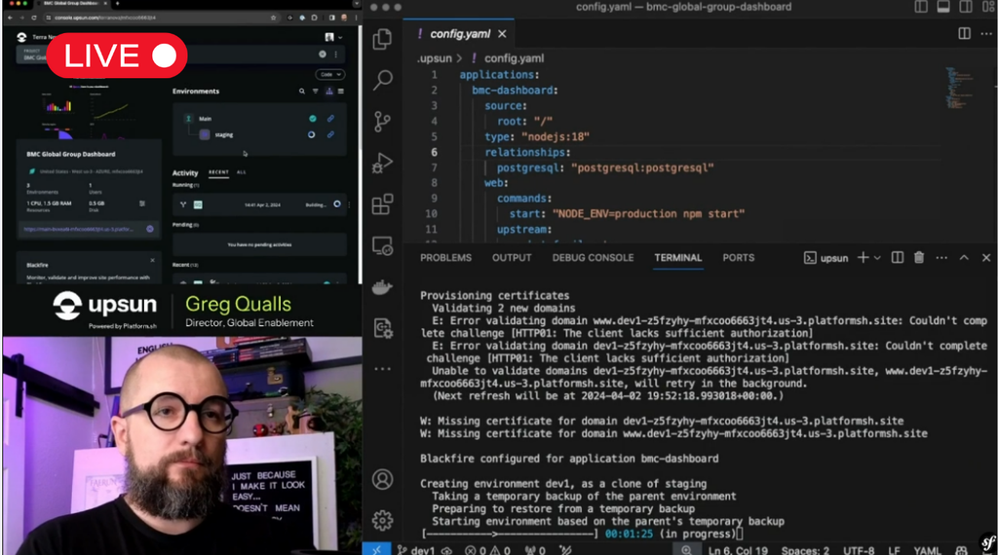The width and height of the screenshot is (998, 555).
Task: Open the Docker view in activity bar
Action: 382,287
